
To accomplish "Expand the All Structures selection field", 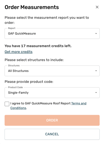I will (x=52, y=71).
